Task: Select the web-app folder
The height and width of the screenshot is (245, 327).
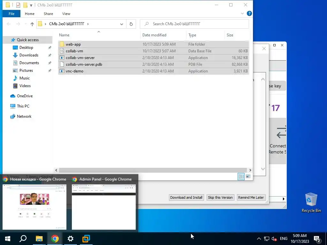Action: (x=154, y=44)
